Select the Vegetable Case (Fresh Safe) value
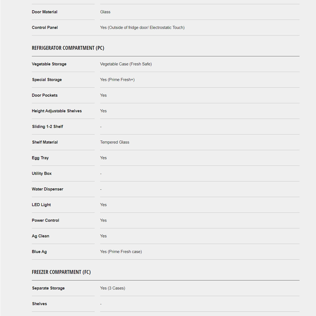Image resolution: width=316 pixels, height=316 pixels. click(x=126, y=64)
